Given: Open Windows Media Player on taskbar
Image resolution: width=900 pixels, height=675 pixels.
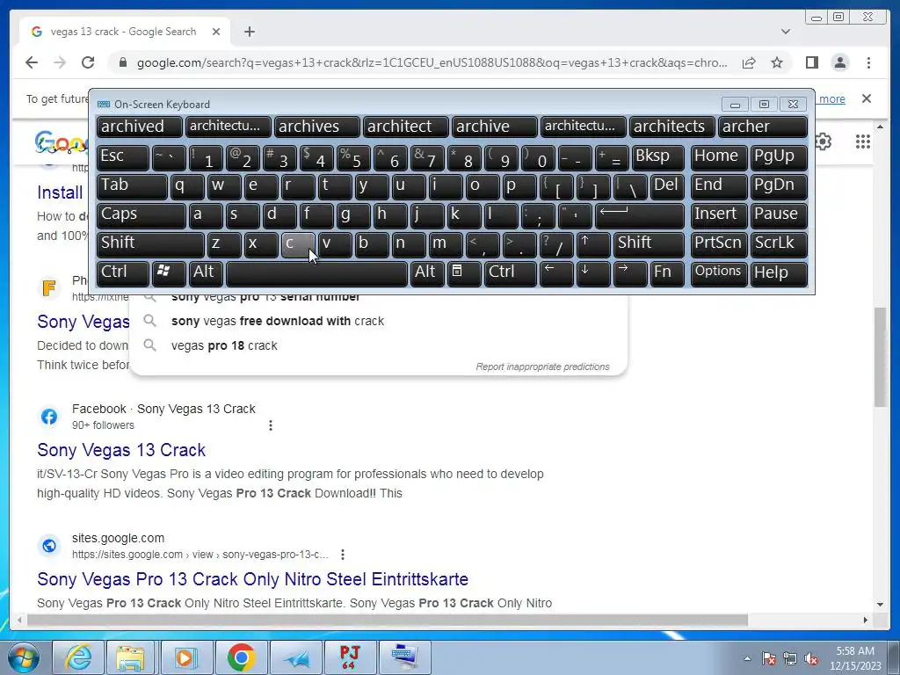Looking at the screenshot, I should [x=185, y=657].
